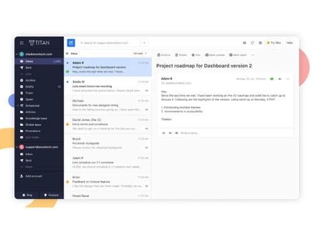The width and height of the screenshot is (314, 236).
Task: Click the Inbox header label above mail list
Action: click(x=74, y=53)
